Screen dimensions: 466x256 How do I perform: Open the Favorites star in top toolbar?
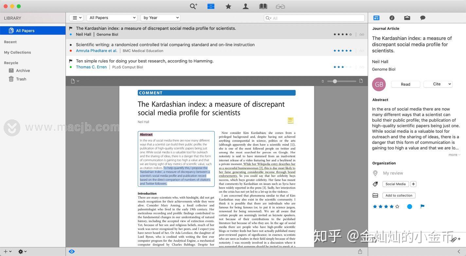228,6
